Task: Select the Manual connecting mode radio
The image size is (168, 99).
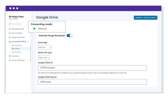Action: (34, 29)
